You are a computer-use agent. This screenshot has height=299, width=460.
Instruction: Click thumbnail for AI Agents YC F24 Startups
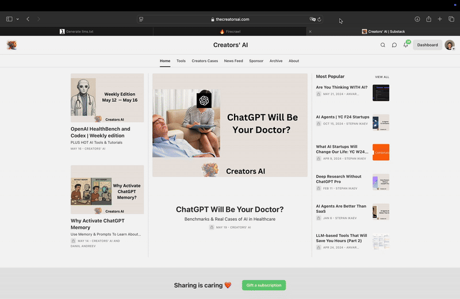pos(381,122)
